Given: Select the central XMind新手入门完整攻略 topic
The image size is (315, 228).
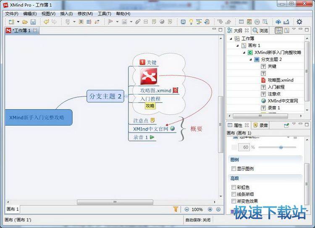Looking at the screenshot, I should (x=38, y=117).
